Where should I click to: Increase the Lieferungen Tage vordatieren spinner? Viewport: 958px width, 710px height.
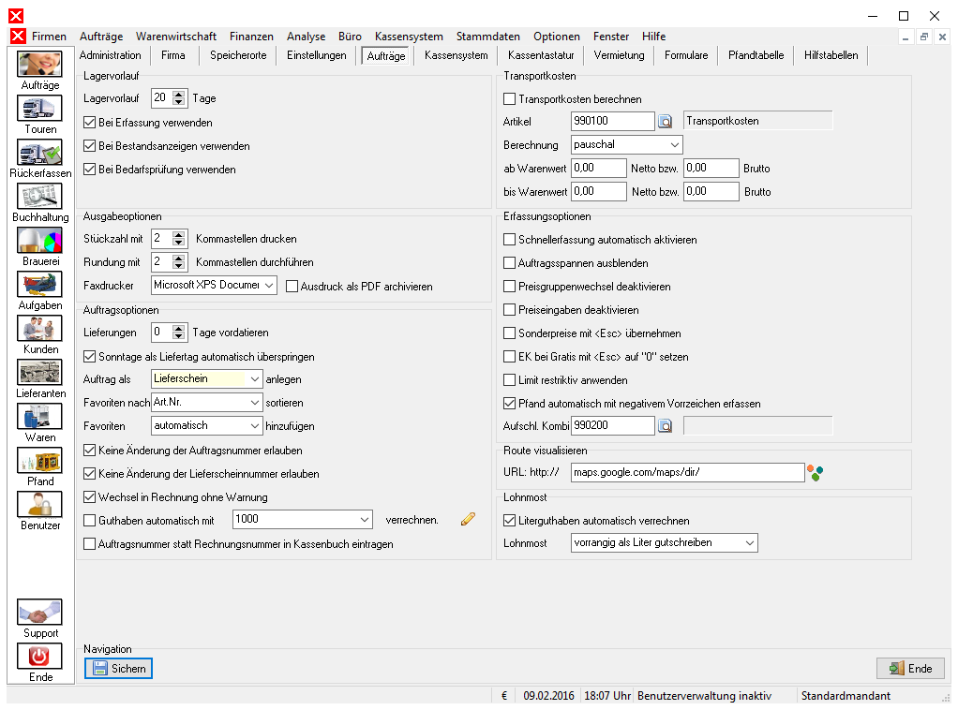point(178,329)
